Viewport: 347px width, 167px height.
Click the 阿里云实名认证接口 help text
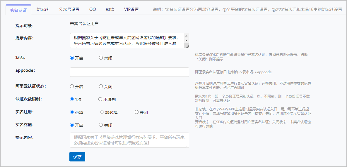tap(233, 72)
